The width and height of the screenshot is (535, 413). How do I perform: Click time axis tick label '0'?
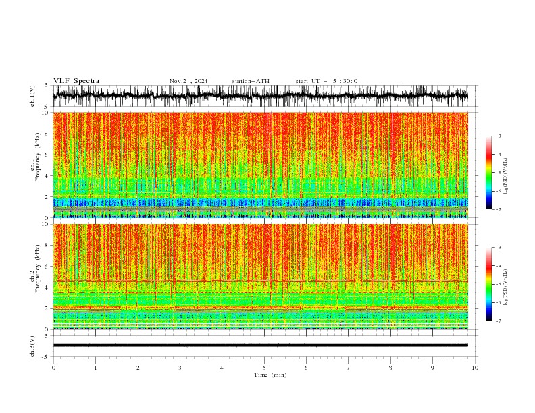[x=53, y=368]
